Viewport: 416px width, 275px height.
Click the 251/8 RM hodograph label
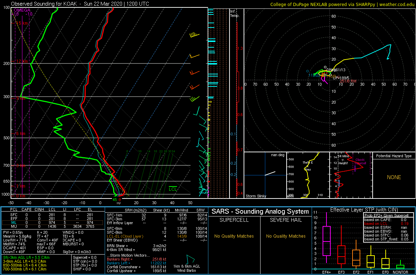[x=349, y=81]
